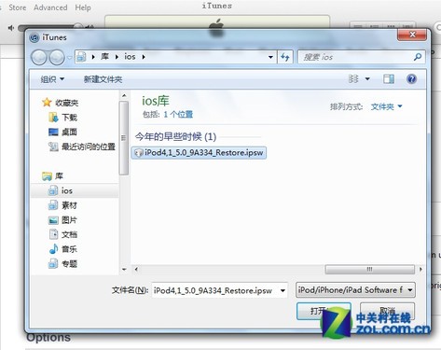Screen dimensions: 441x350
Task: Click the 打开 open button
Action: point(324,311)
